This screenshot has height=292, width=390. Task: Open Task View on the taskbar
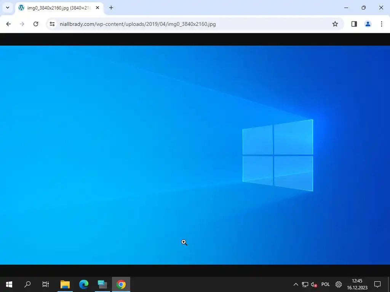tap(46, 284)
